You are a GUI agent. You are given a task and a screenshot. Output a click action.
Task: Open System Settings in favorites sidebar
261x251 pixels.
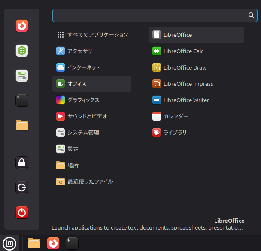(22, 76)
